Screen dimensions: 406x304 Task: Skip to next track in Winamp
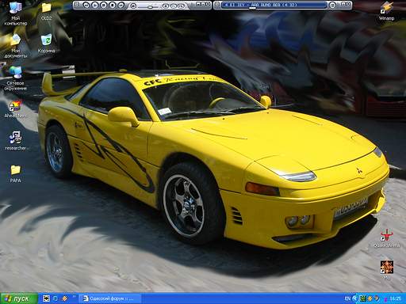[x=121, y=5]
